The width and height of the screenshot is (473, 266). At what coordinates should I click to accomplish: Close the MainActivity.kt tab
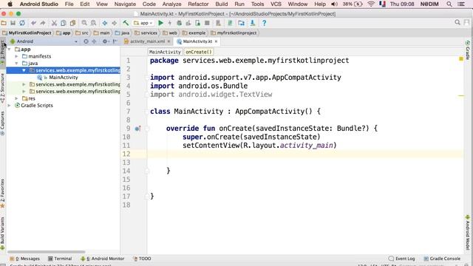216,41
